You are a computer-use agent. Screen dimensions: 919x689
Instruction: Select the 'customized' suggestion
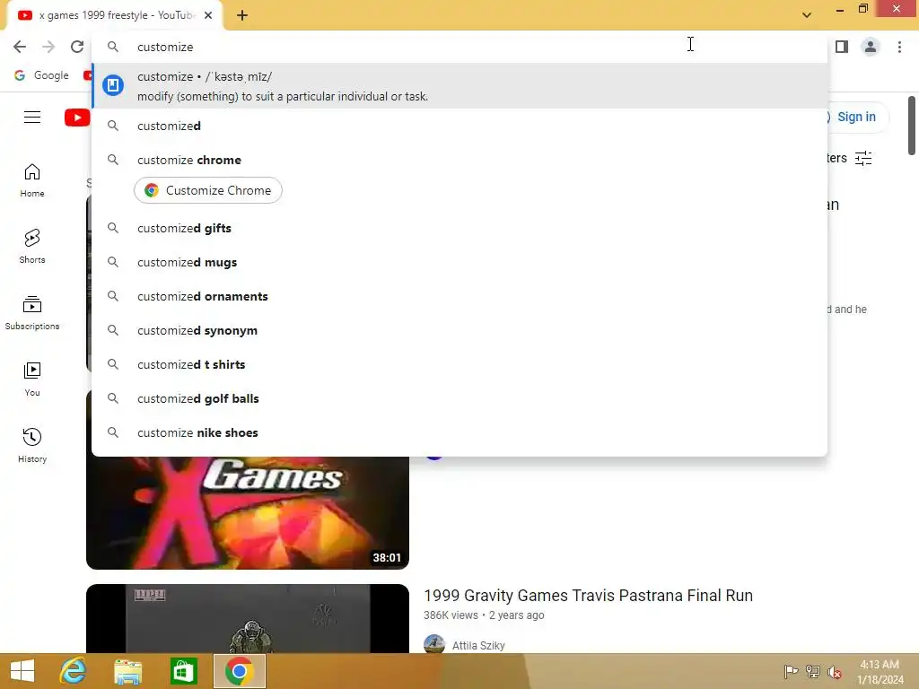(460, 126)
